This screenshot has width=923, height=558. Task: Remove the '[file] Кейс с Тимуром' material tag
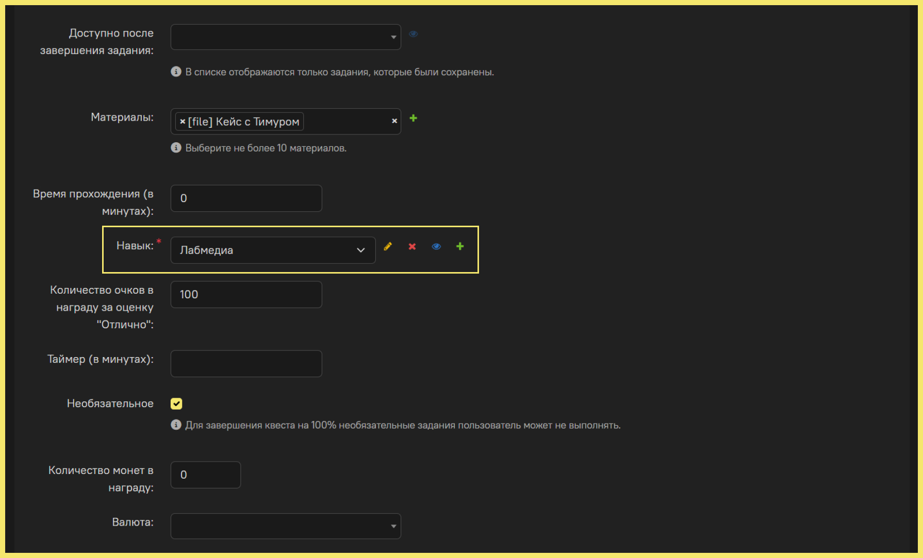point(183,122)
